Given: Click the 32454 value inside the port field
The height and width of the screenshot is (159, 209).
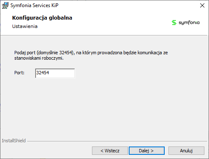Looking at the screenshot, I should pyautogui.click(x=43, y=73).
